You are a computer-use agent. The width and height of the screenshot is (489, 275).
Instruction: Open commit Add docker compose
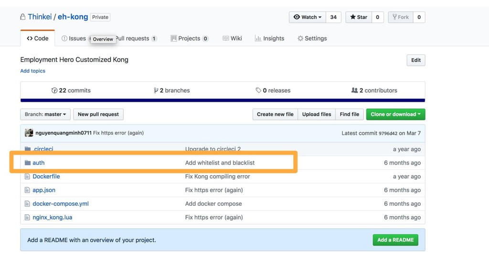click(x=213, y=203)
